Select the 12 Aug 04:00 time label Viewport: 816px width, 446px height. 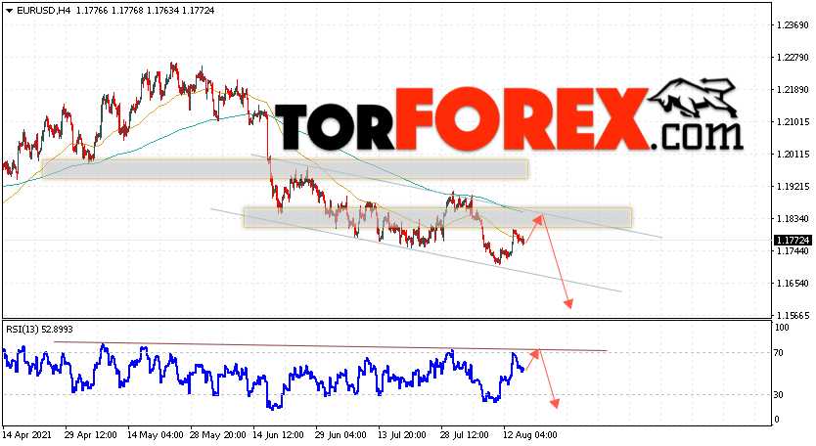pyautogui.click(x=529, y=434)
